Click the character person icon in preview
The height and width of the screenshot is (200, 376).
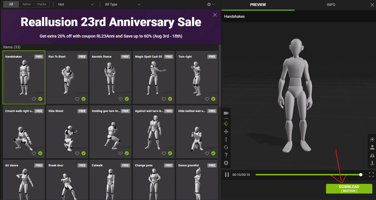point(372,147)
